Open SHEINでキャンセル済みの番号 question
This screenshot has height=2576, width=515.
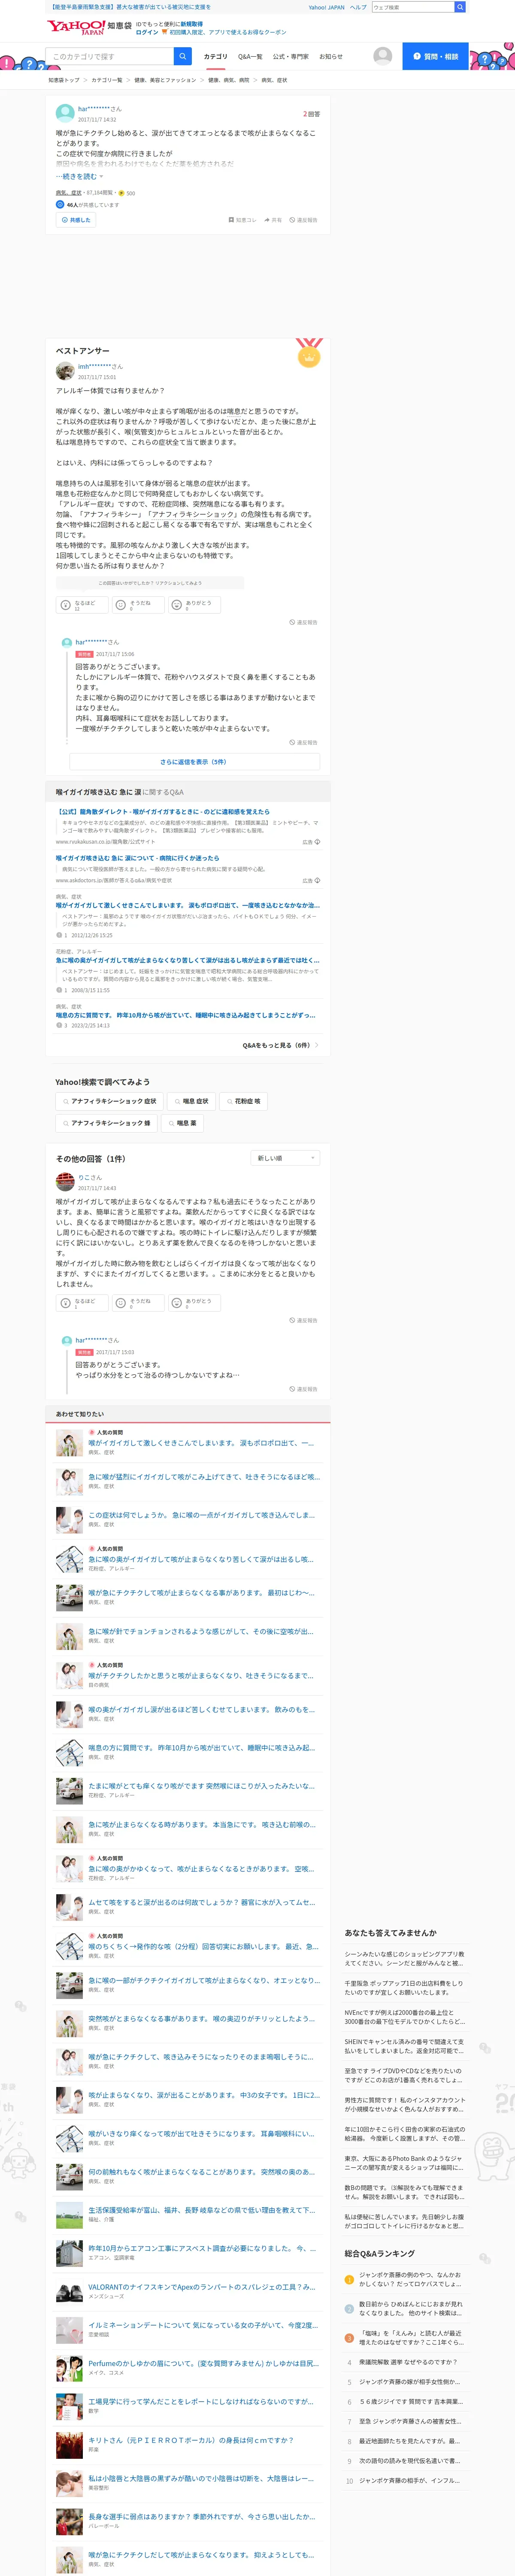click(x=404, y=2046)
